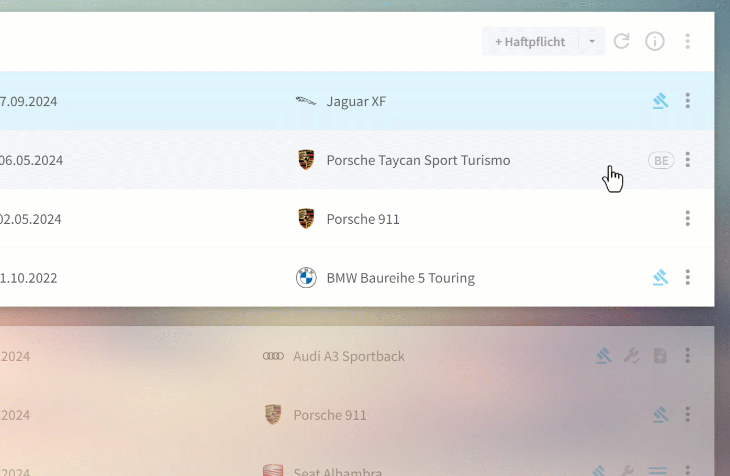Expand the Haftpflicht dropdown arrow
730x476 pixels.
[x=592, y=42]
